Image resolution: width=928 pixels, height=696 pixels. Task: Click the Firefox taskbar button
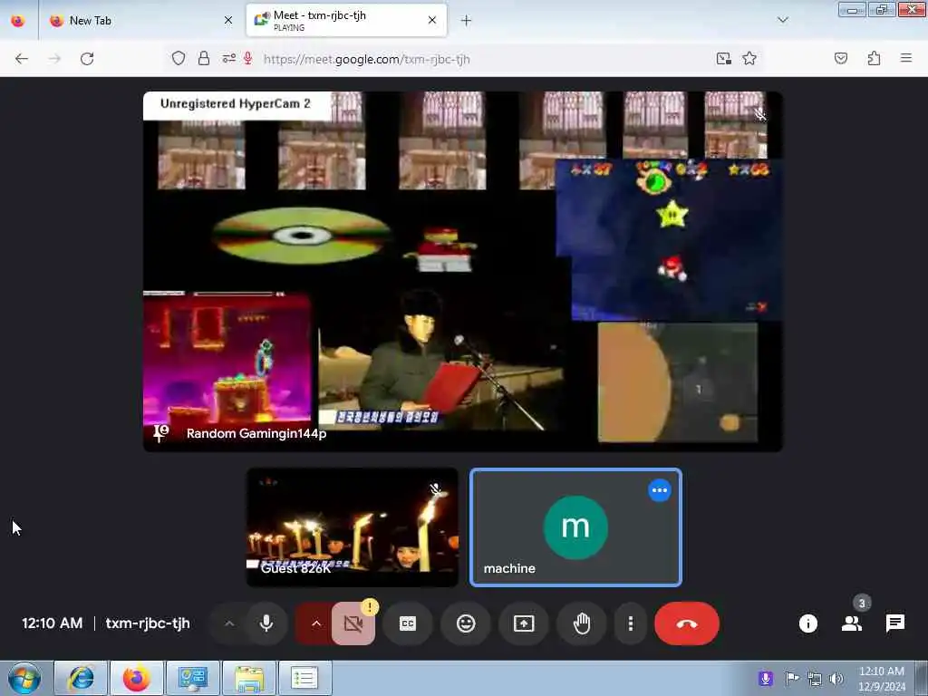(x=137, y=678)
